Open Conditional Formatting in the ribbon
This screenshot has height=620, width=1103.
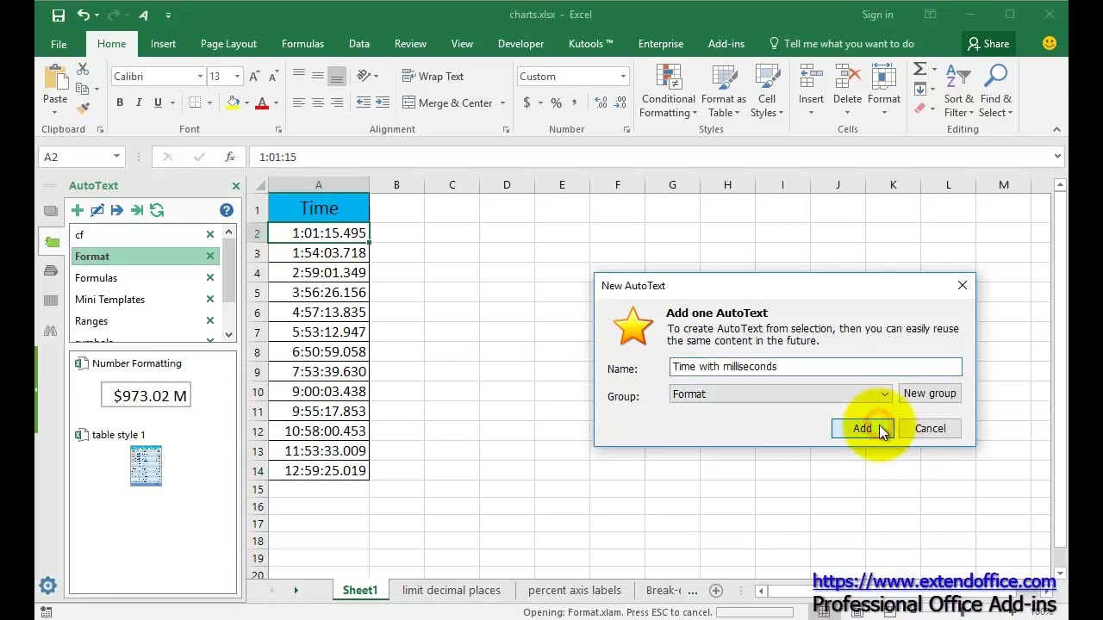tap(668, 90)
